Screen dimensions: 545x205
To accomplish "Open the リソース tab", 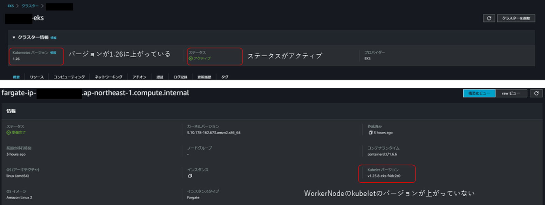I will [x=37, y=77].
